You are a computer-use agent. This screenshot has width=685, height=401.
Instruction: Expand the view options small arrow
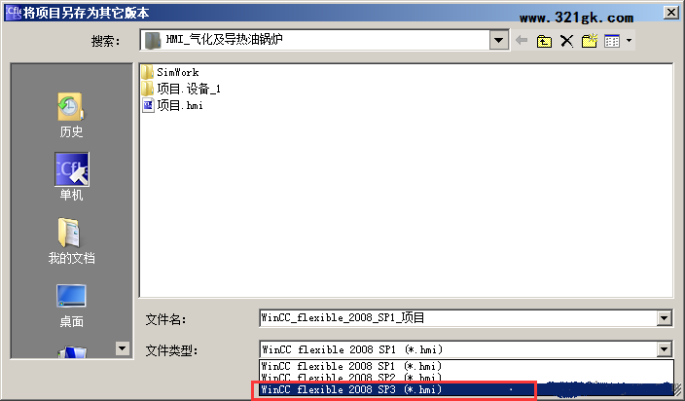(x=630, y=41)
